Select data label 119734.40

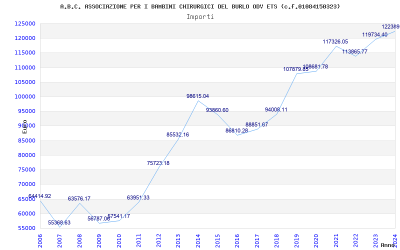coord(375,34)
